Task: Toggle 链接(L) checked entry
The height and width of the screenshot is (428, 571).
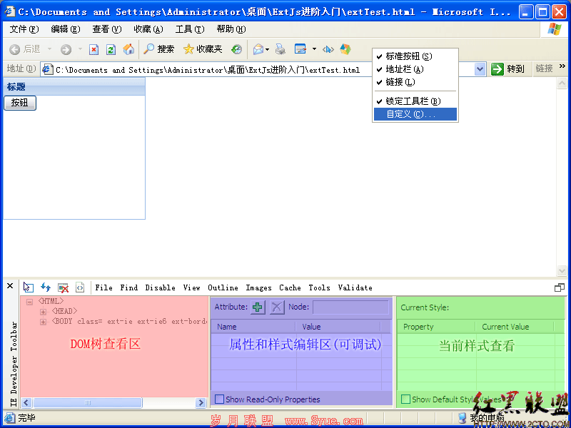Action: (415, 82)
